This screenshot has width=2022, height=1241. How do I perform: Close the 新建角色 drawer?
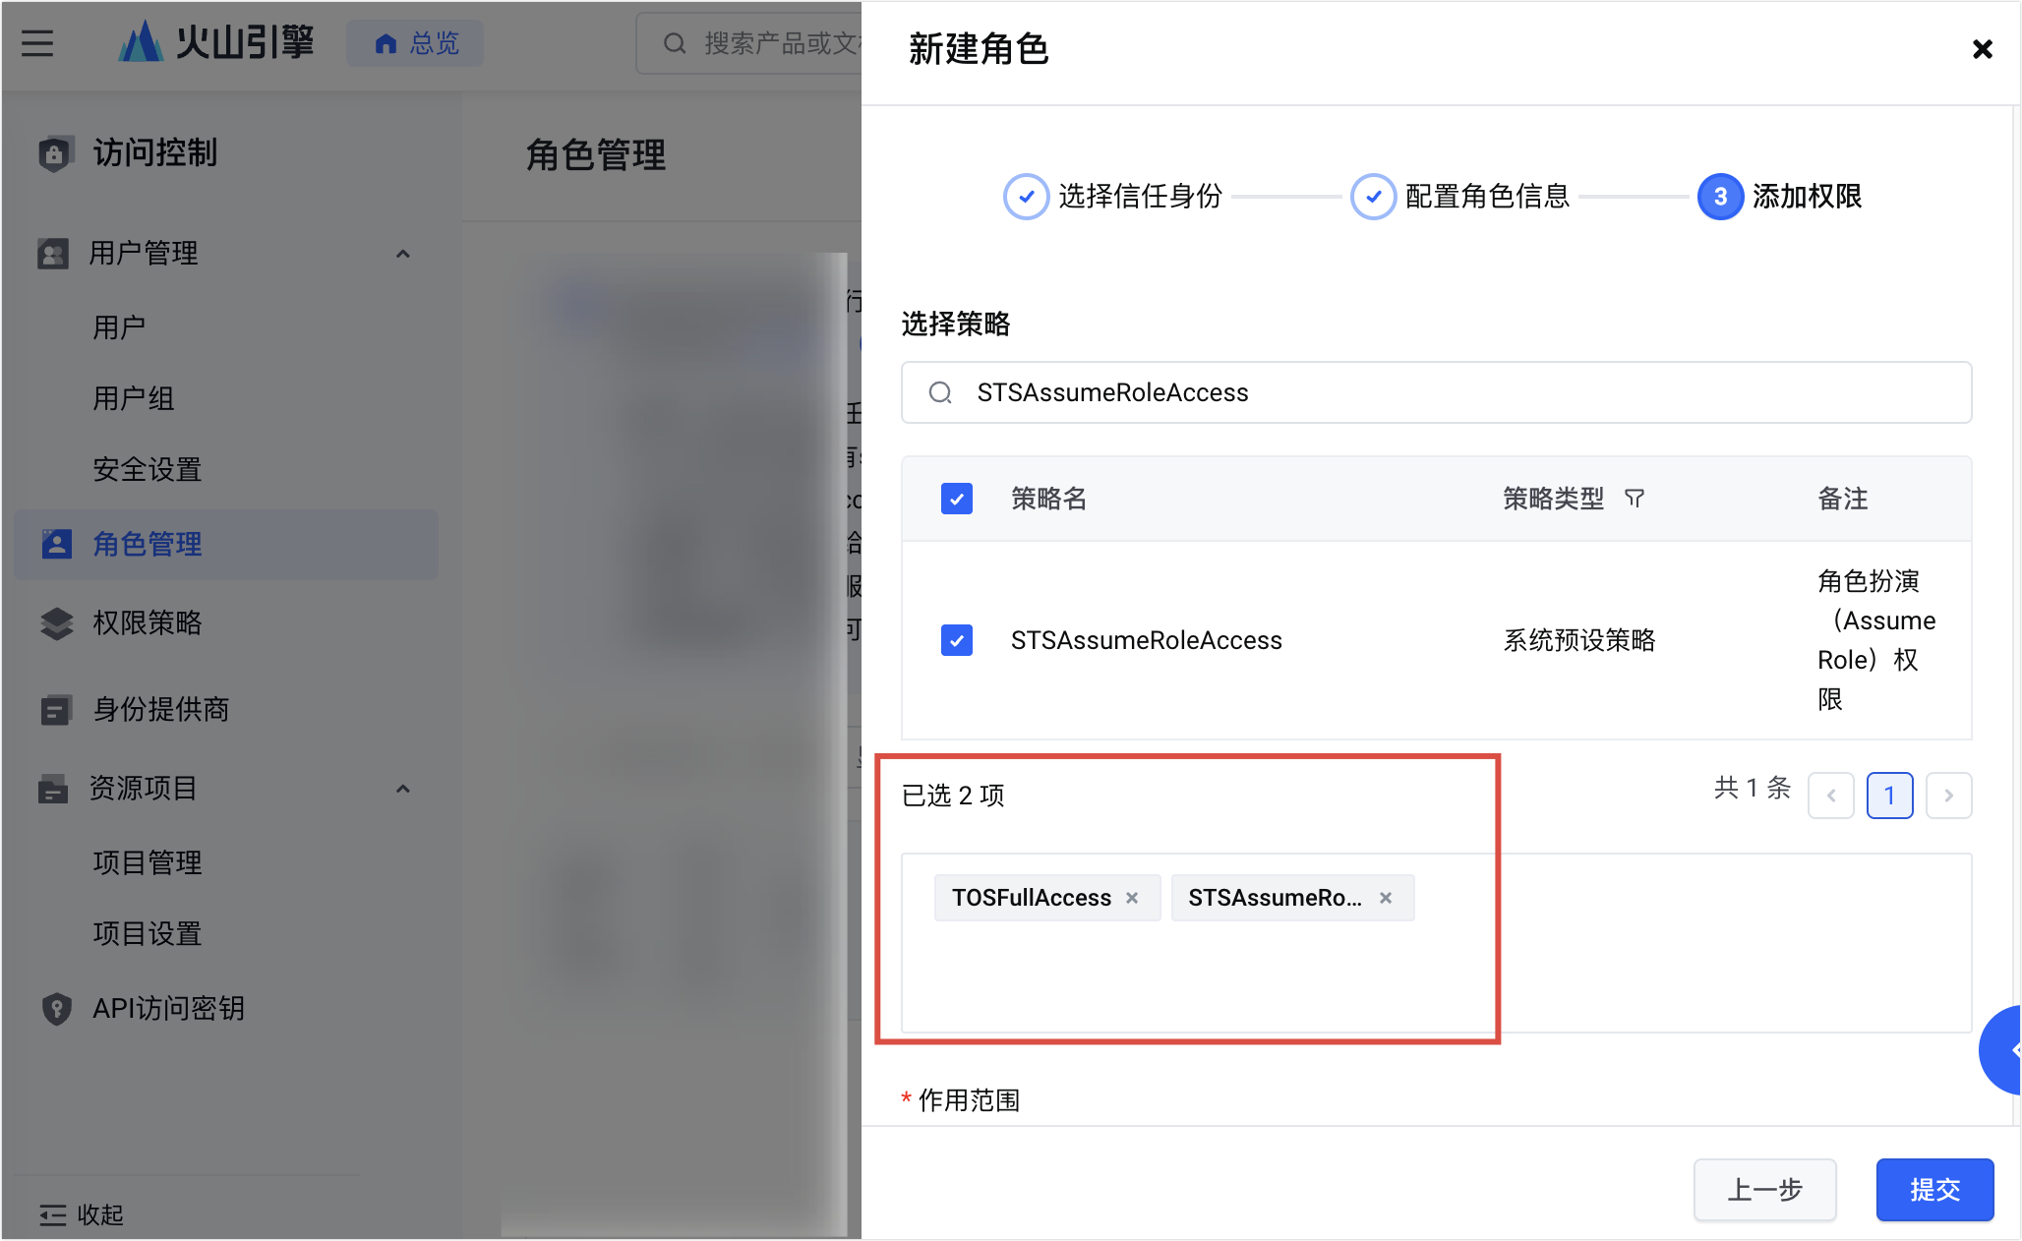1982,49
